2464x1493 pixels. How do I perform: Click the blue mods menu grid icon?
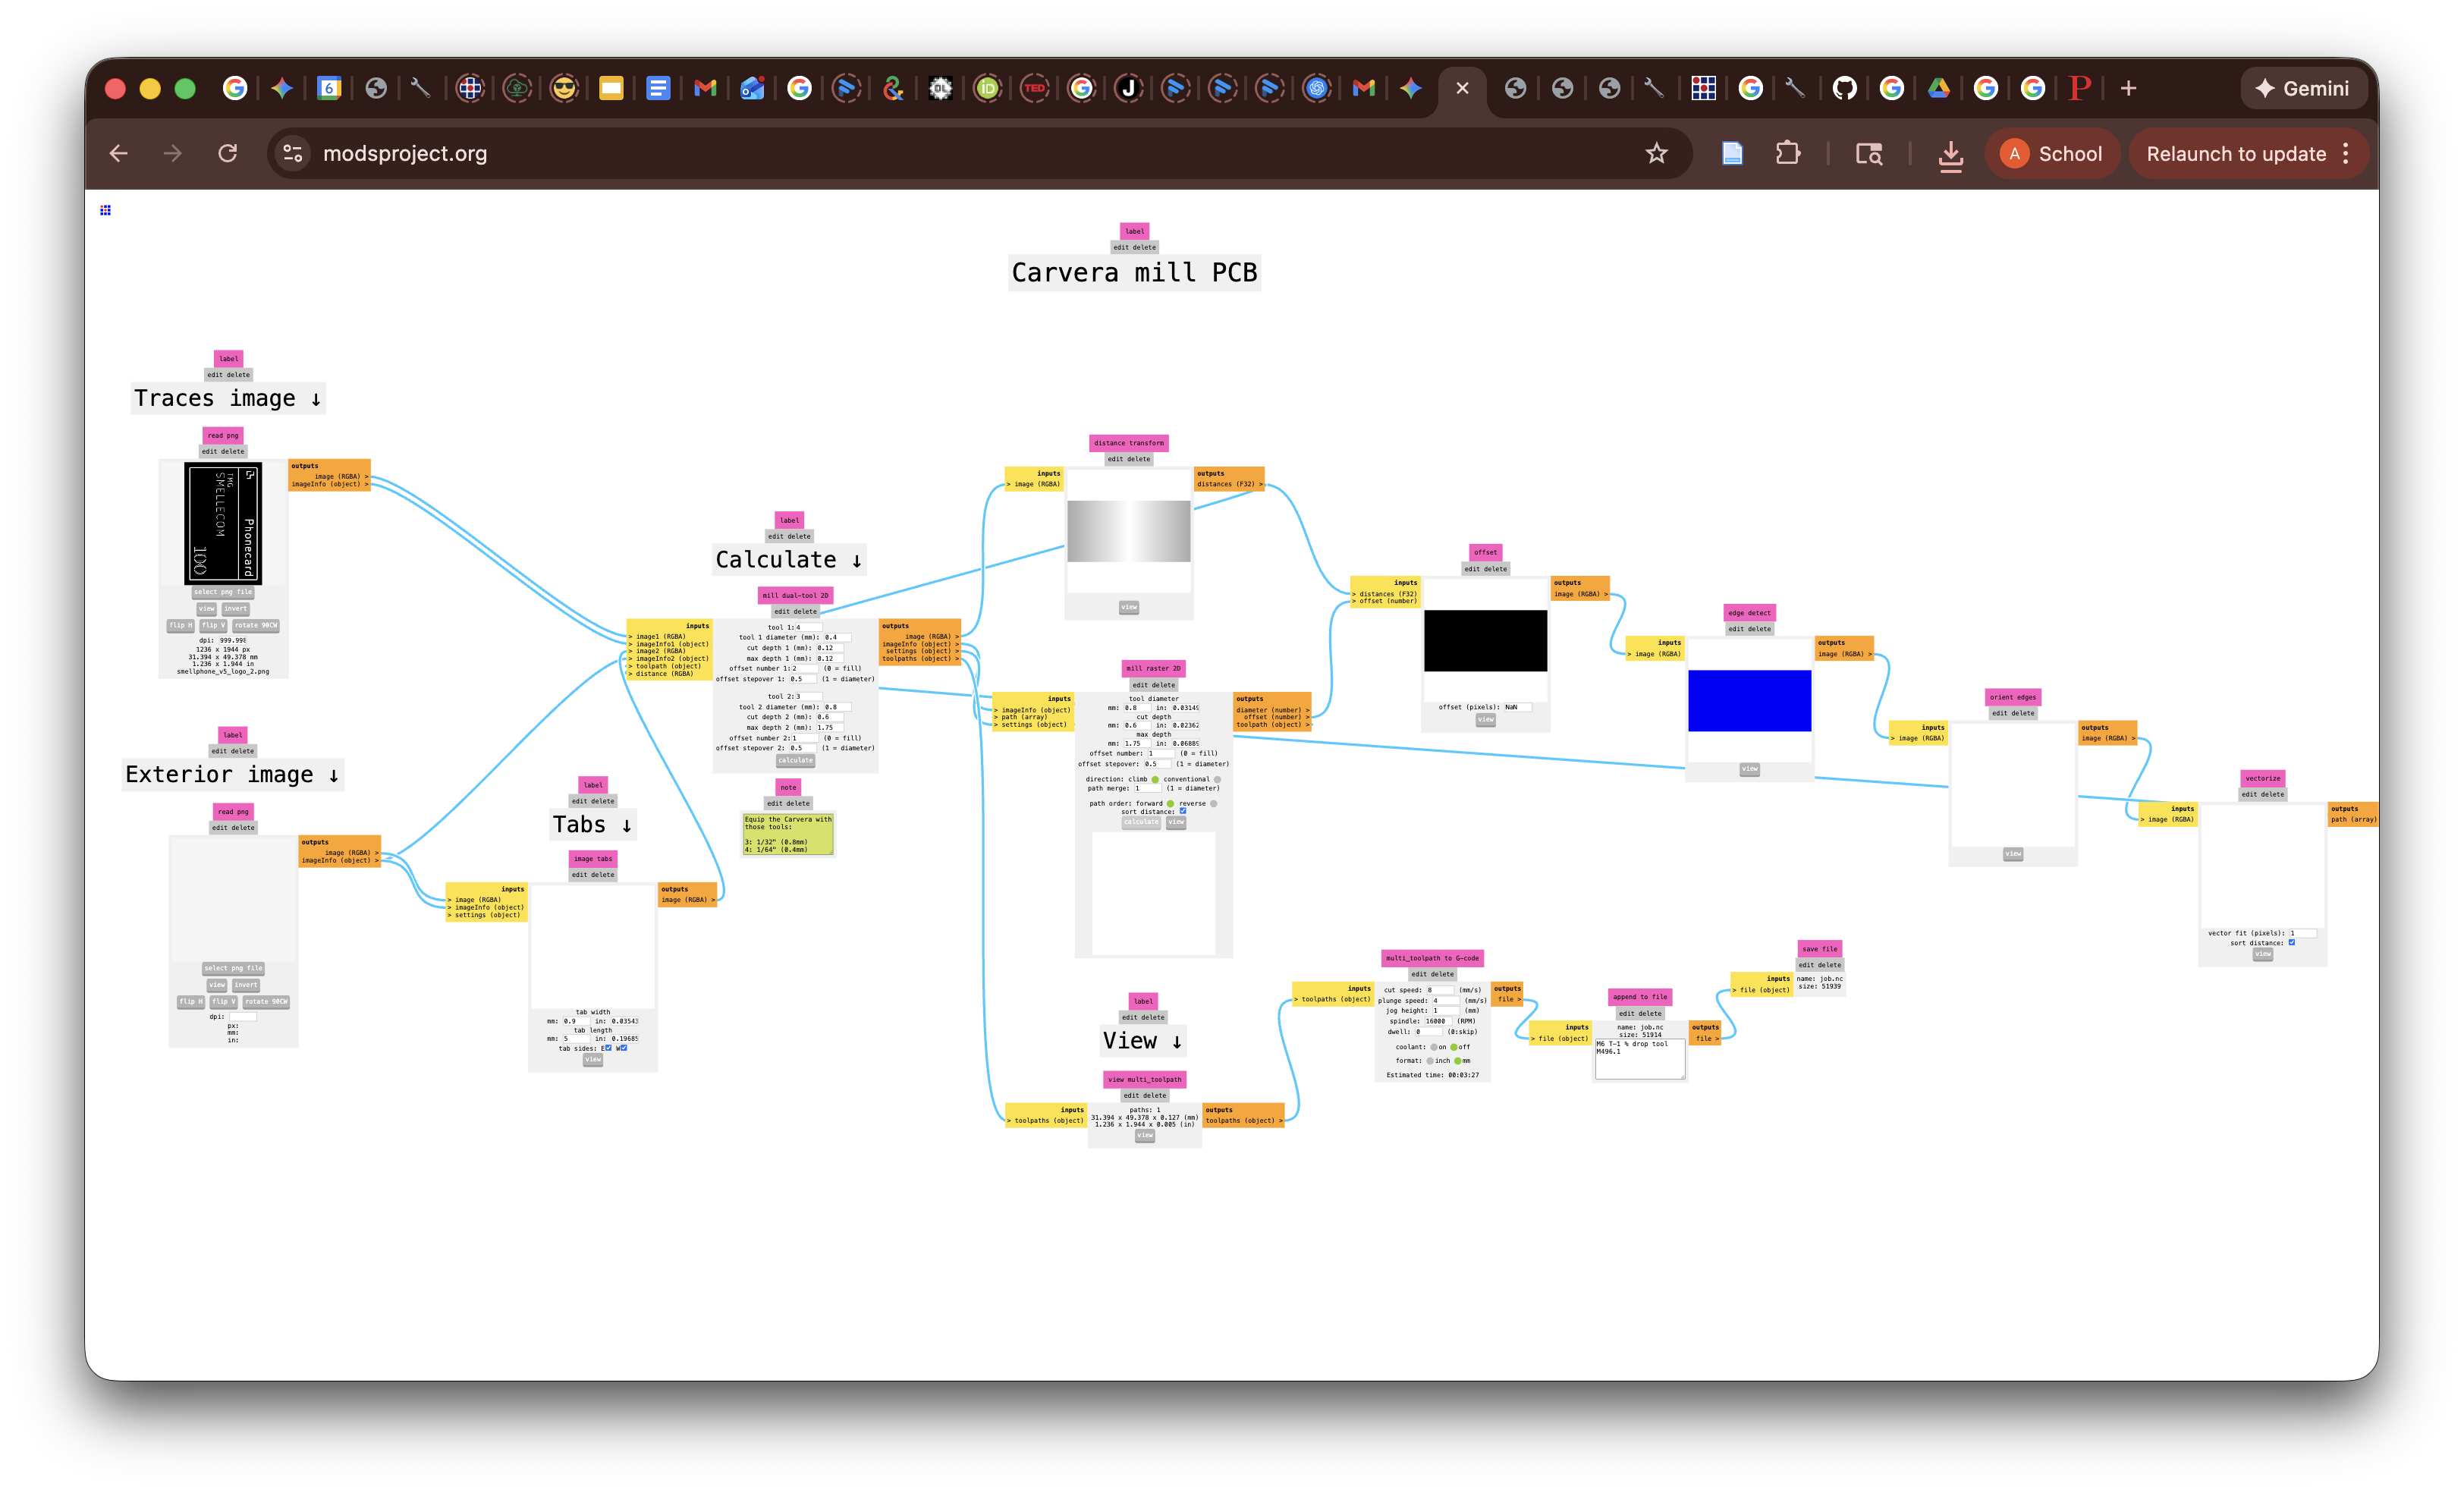coord(105,210)
